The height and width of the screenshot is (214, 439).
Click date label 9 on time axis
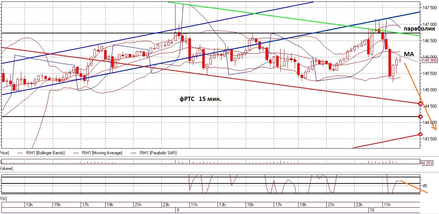[x=178, y=210]
